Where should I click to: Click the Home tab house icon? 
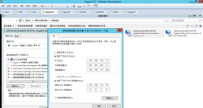(x=3, y=12)
